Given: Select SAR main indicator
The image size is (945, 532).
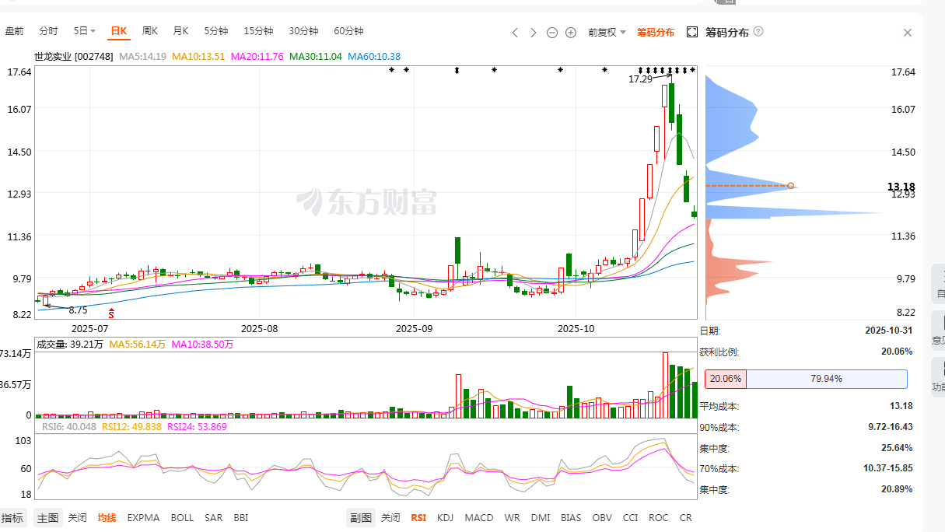Looking at the screenshot, I should point(213,518).
